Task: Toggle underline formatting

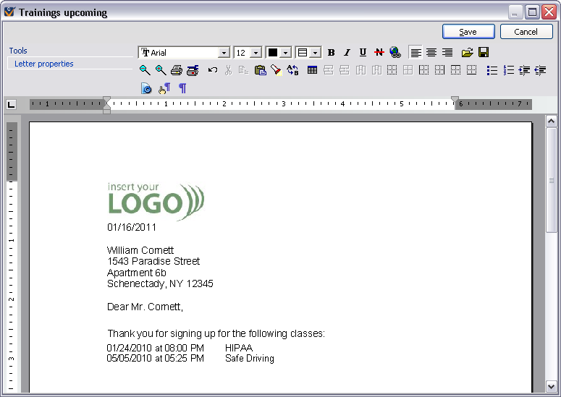Action: (x=363, y=53)
